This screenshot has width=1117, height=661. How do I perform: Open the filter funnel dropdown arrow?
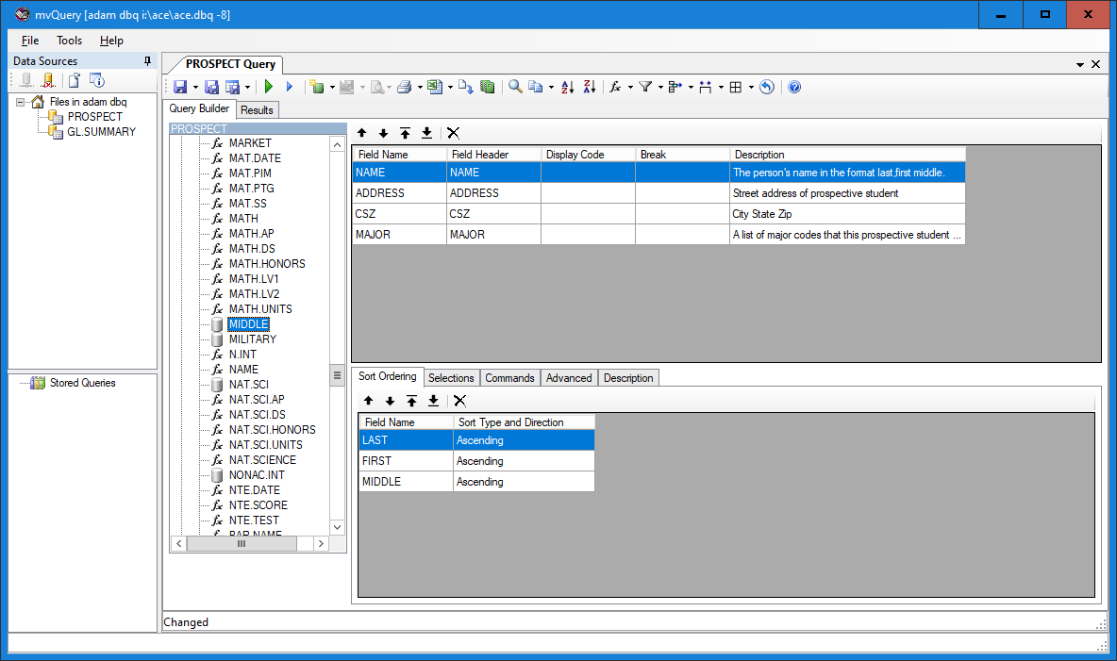click(x=660, y=87)
